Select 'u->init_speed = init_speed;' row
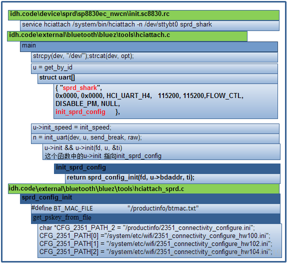Screen dimensions: 287x263 pyautogui.click(x=155, y=128)
